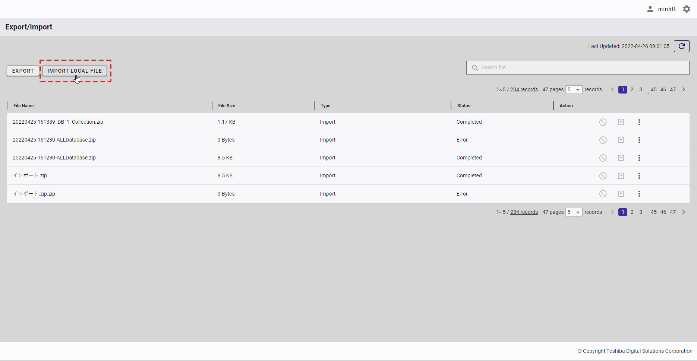Go to next page using top chevron
This screenshot has height=361, width=697.
click(x=684, y=90)
